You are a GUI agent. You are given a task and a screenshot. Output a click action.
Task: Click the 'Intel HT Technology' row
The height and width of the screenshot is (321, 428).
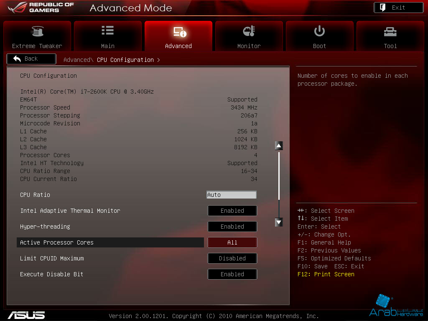click(x=139, y=163)
